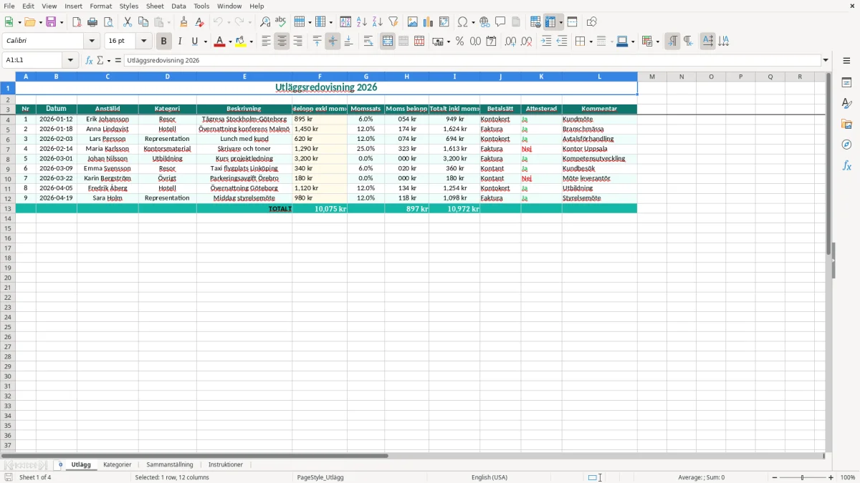
Task: Open the Find & Replace tool
Action: pyautogui.click(x=265, y=22)
